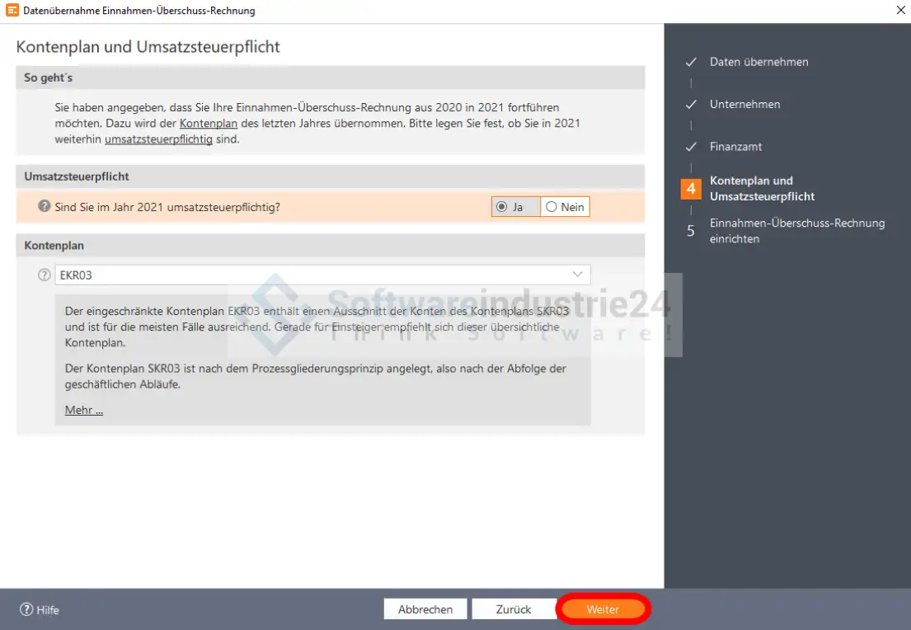
Task: Select the Ja radio button
Action: coord(502,207)
